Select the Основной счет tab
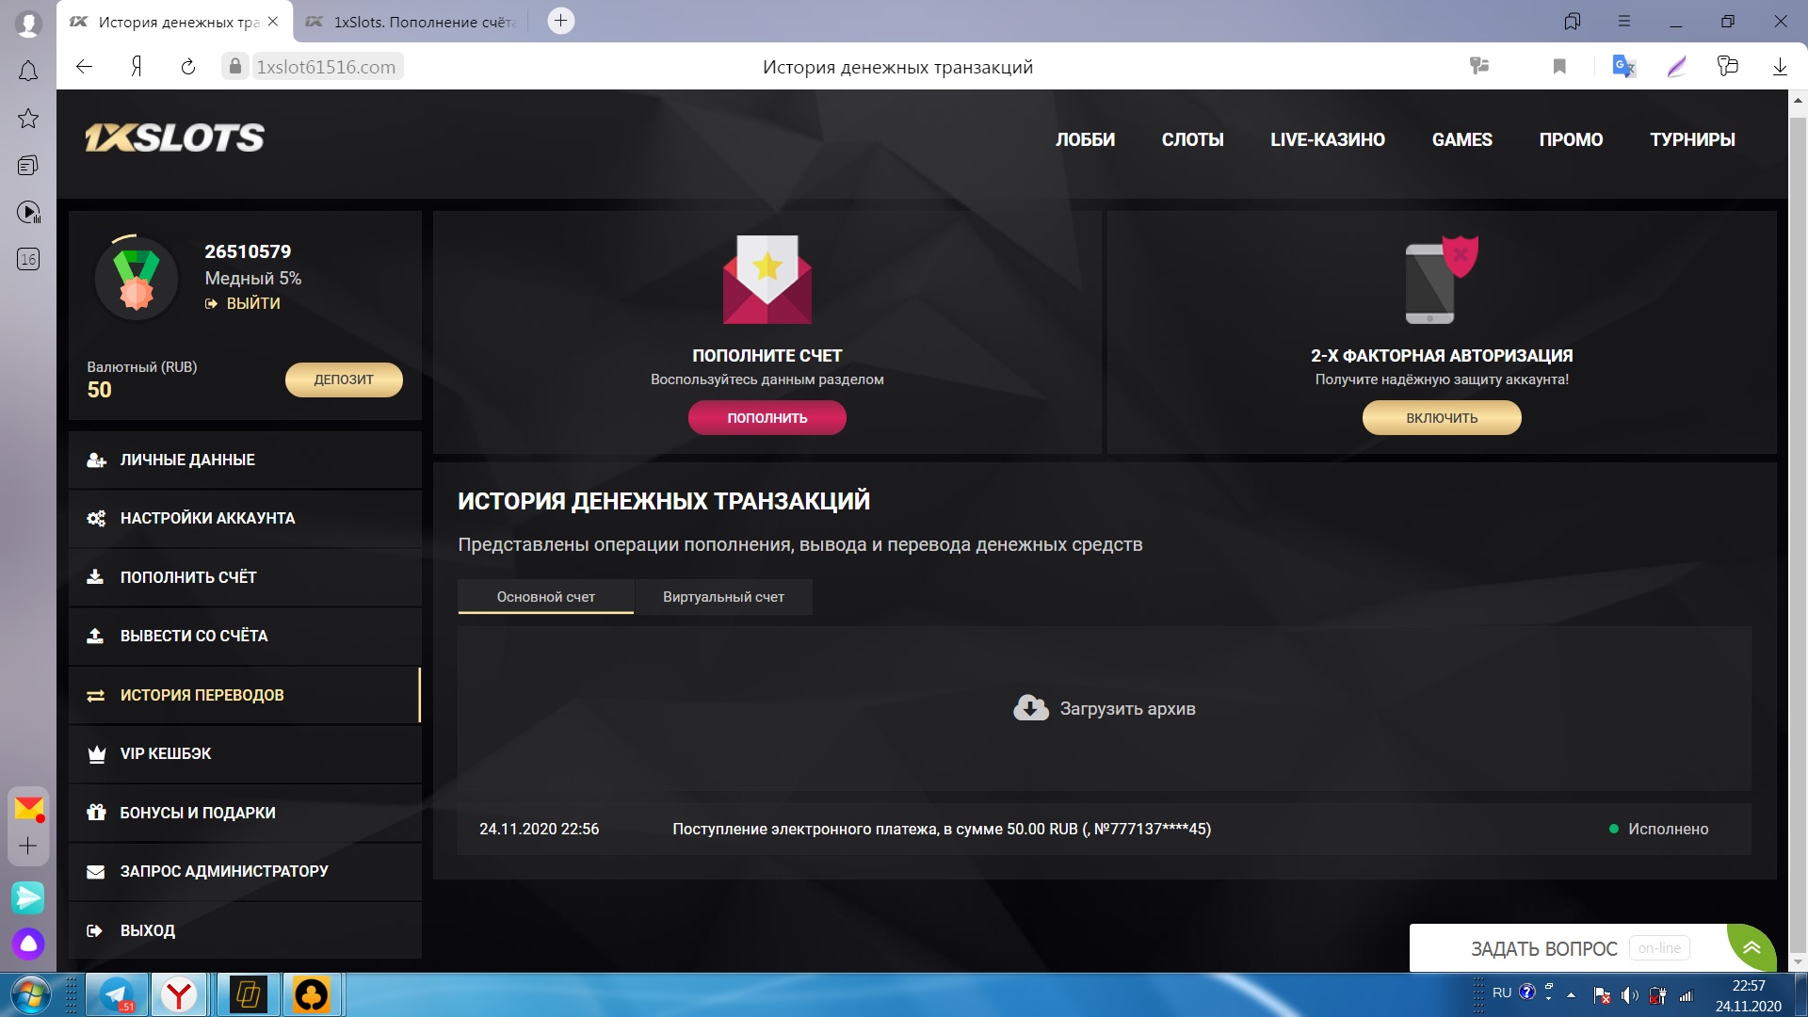Screen dimensions: 1808x1017 click(x=545, y=597)
